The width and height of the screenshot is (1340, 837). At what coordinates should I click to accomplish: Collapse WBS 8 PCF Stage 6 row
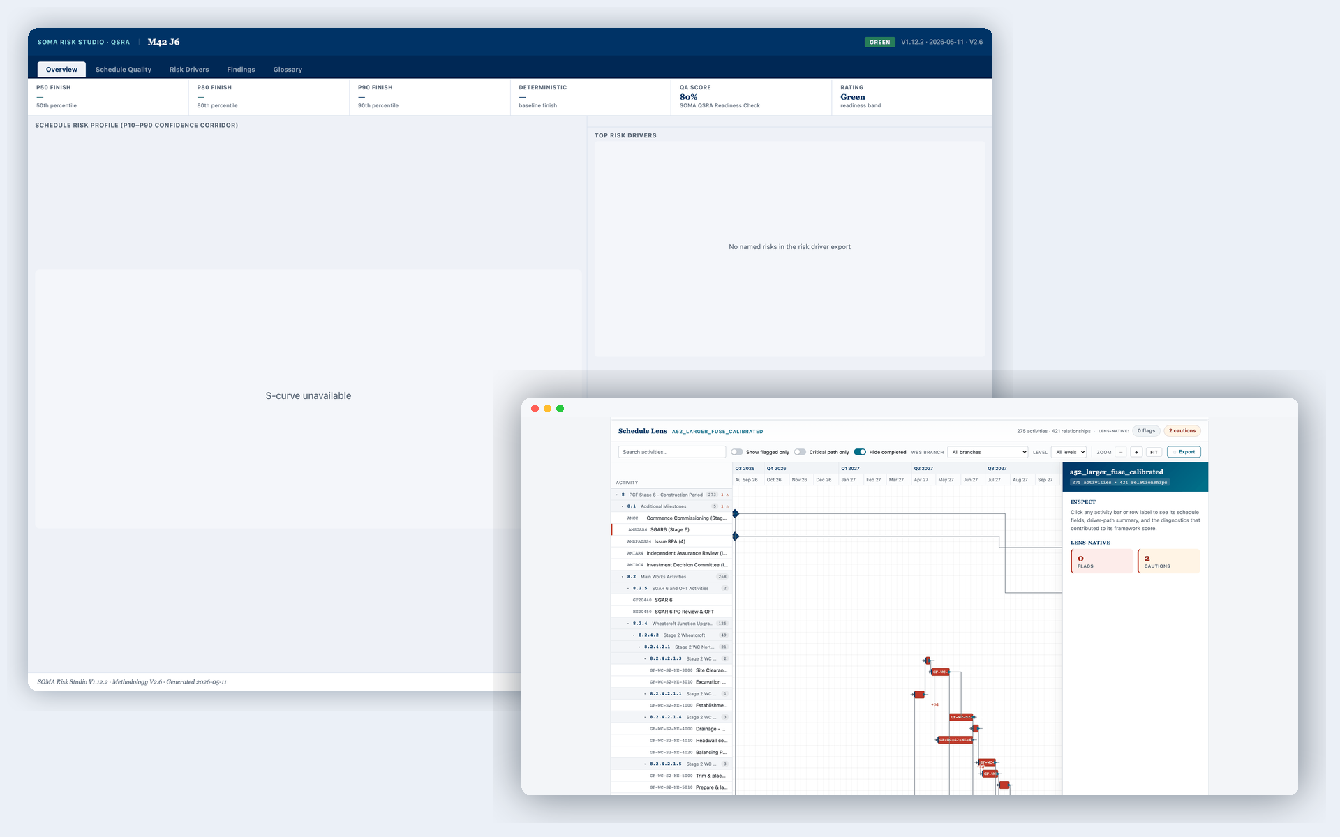[617, 495]
